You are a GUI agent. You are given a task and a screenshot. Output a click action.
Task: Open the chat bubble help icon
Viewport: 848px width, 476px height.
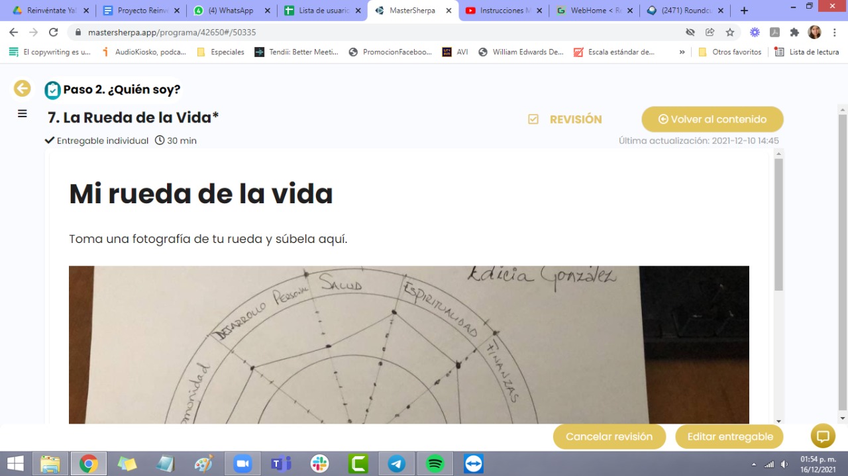click(823, 436)
